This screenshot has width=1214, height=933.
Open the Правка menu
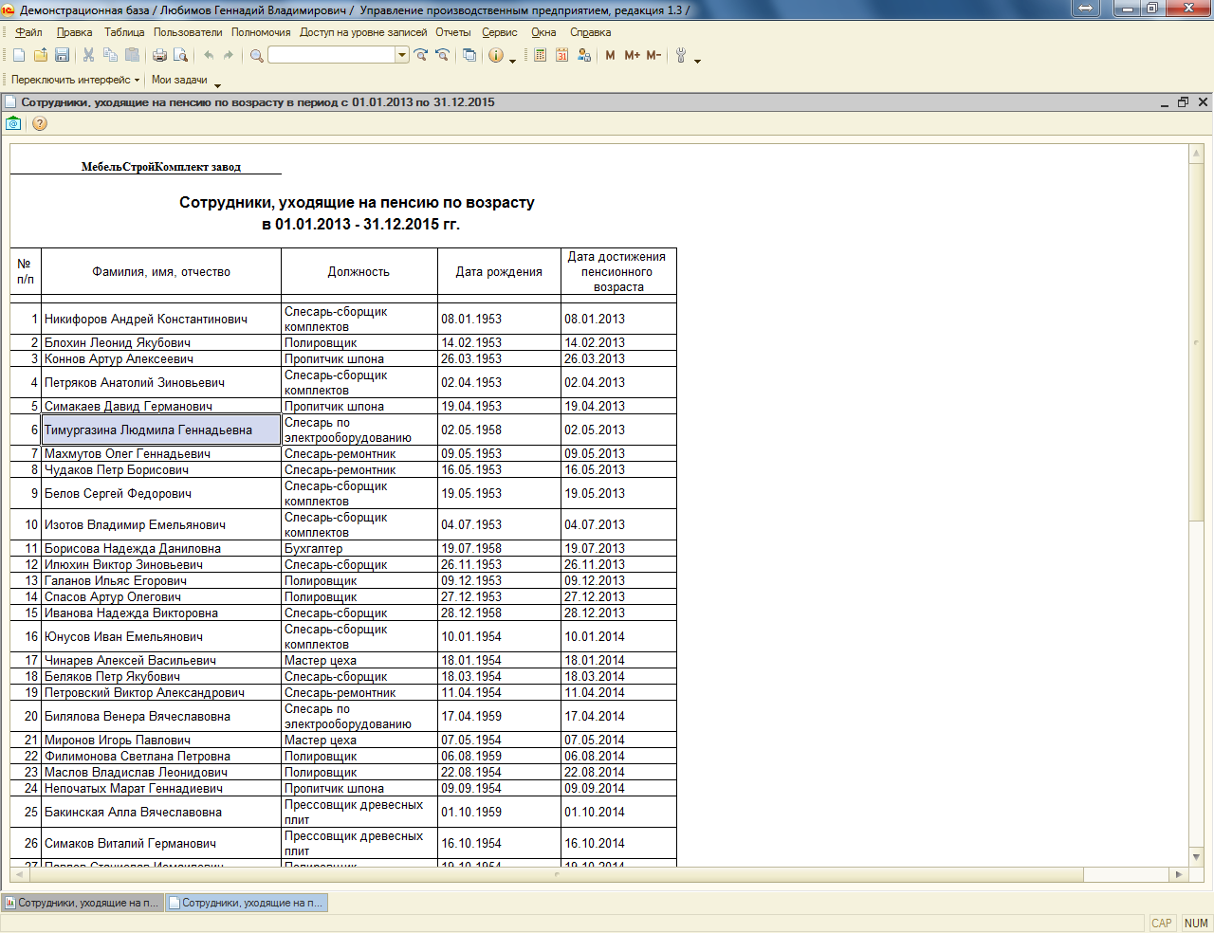point(75,32)
